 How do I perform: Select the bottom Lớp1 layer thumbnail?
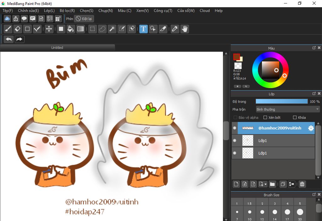pyautogui.click(x=248, y=153)
